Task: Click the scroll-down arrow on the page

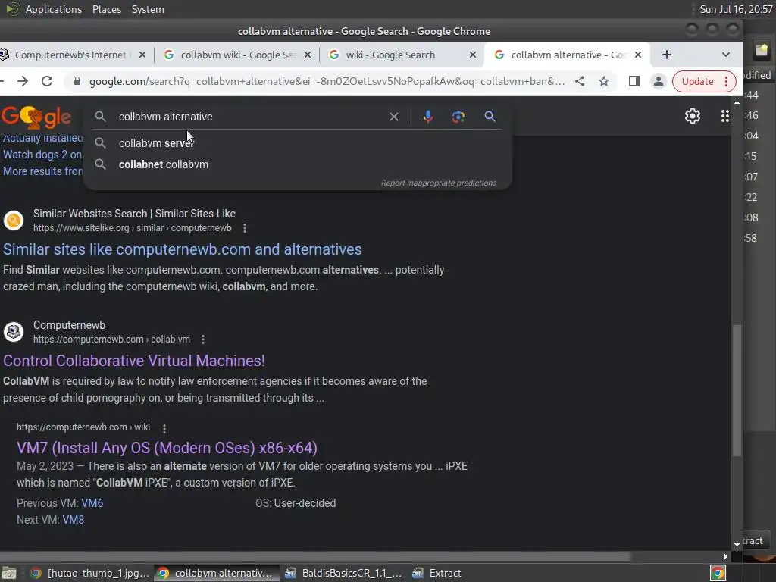Action: click(x=737, y=544)
